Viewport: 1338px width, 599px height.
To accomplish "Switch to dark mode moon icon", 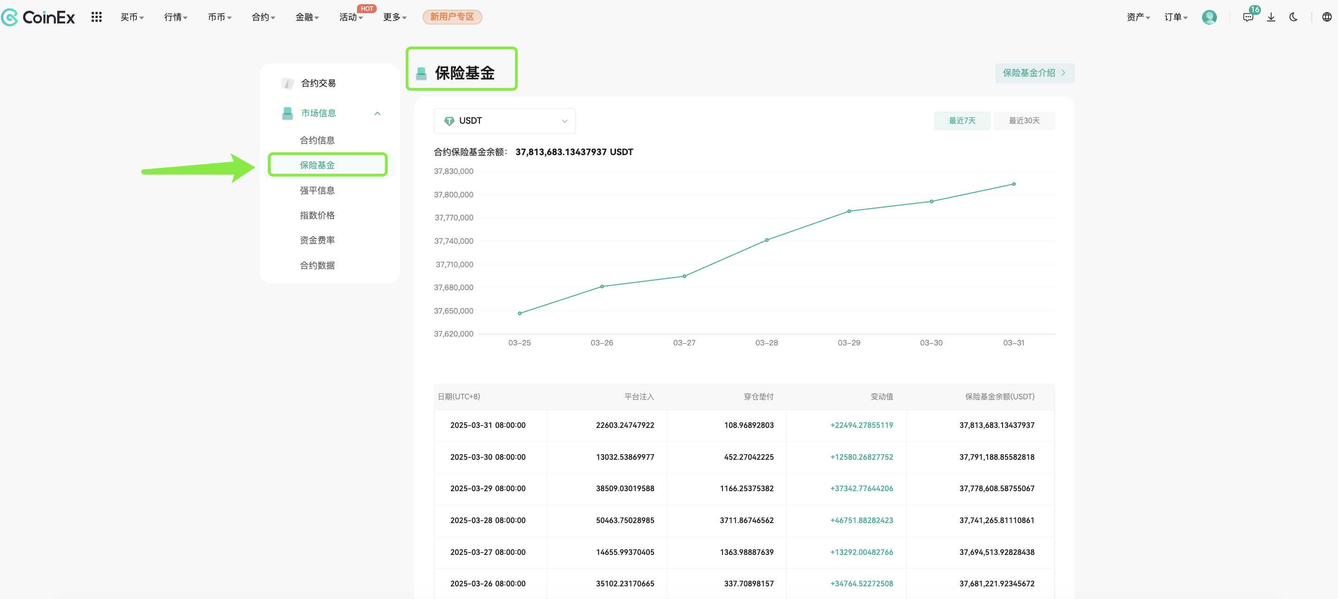I will 1293,17.
